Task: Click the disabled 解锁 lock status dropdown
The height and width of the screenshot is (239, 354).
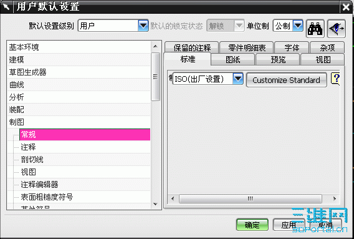Action: [x=226, y=26]
